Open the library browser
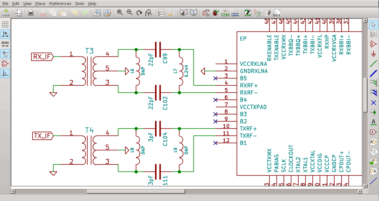The width and height of the screenshot is (379, 201). click(x=193, y=13)
